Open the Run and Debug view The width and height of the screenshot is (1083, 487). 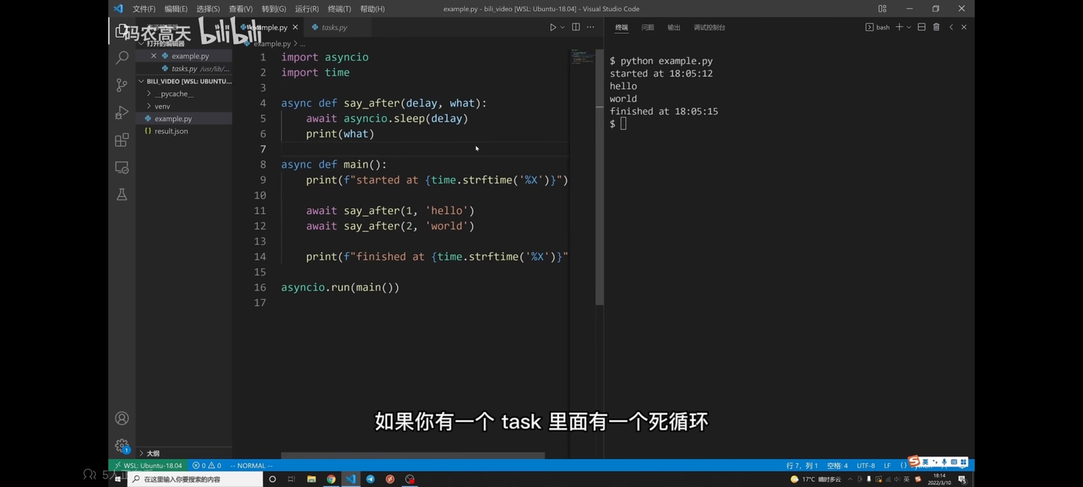pyautogui.click(x=122, y=113)
